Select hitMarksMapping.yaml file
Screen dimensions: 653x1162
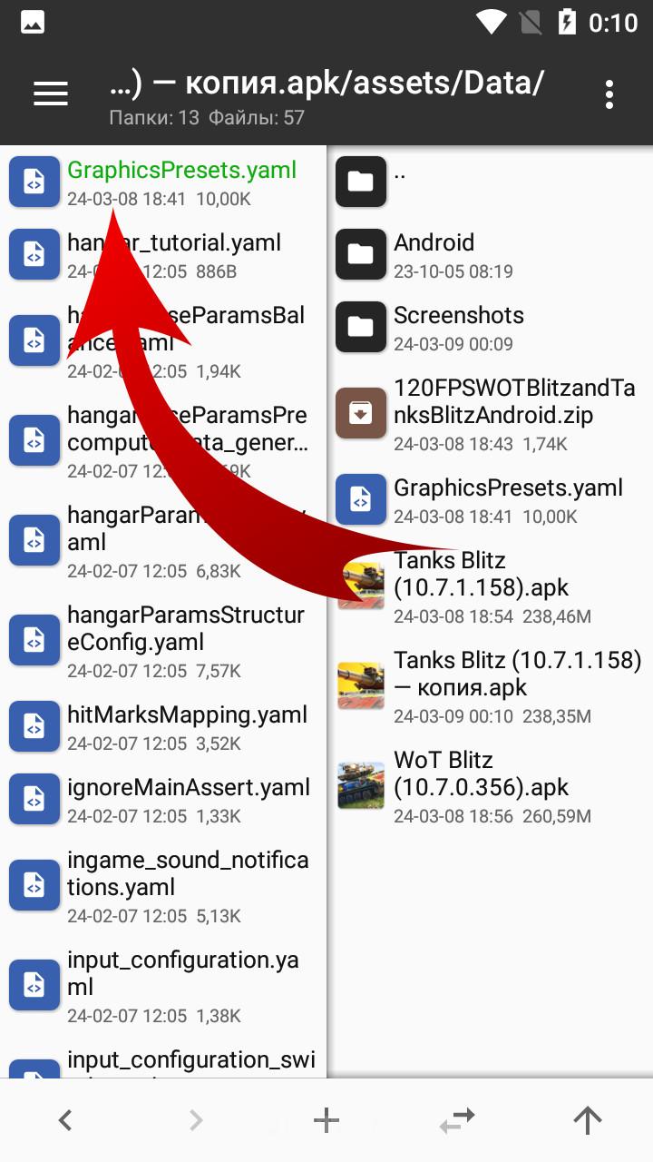pyautogui.click(x=163, y=726)
